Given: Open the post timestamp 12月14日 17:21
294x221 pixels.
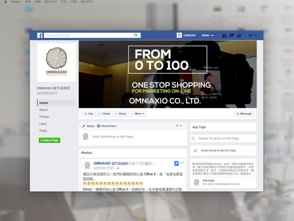Looking at the screenshot, I should [104, 168].
